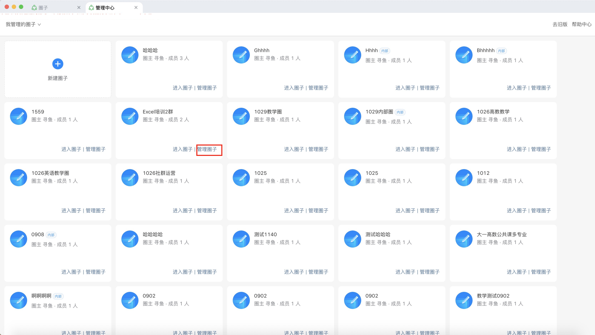
Task: Click 进入圈子 for the Ghhhh circle
Action: pyautogui.click(x=294, y=88)
